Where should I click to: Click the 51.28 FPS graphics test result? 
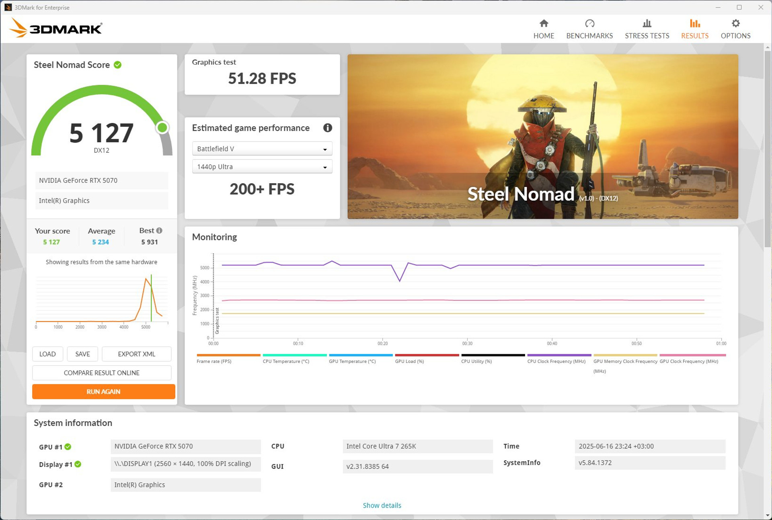click(262, 78)
